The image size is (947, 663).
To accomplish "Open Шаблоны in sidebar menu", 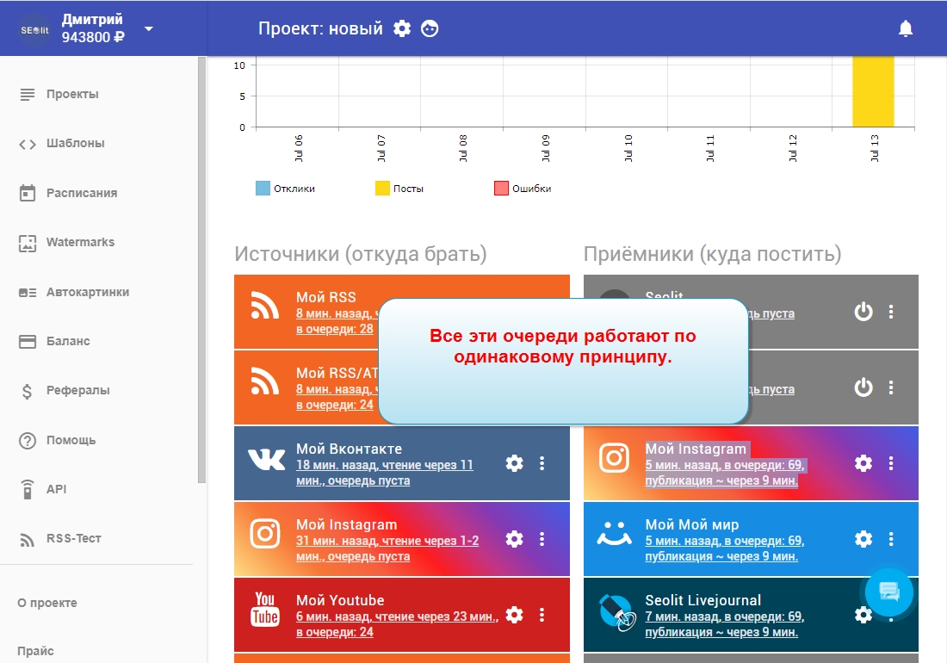I will 75,144.
